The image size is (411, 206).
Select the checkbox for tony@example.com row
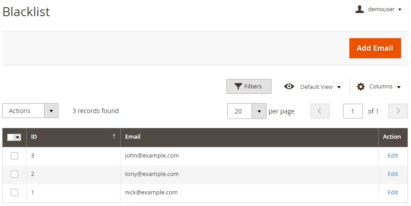(14, 174)
